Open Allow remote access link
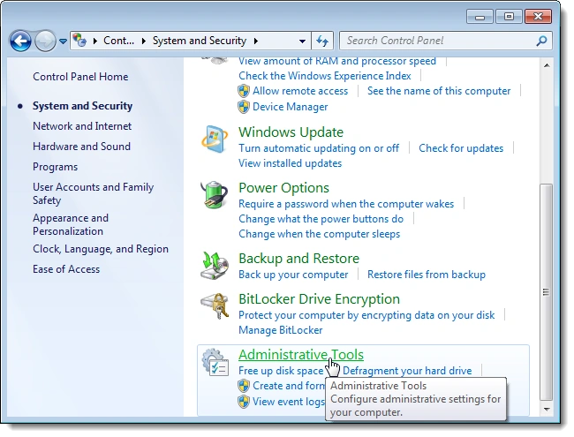Screen dimensions: 574x437 point(300,91)
